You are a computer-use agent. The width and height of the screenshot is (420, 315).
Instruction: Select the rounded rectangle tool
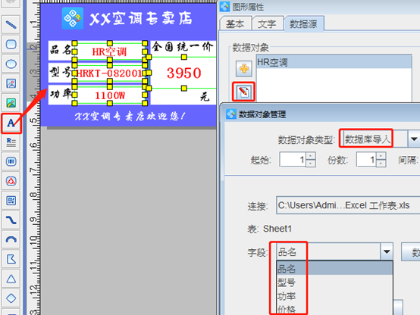[11, 44]
